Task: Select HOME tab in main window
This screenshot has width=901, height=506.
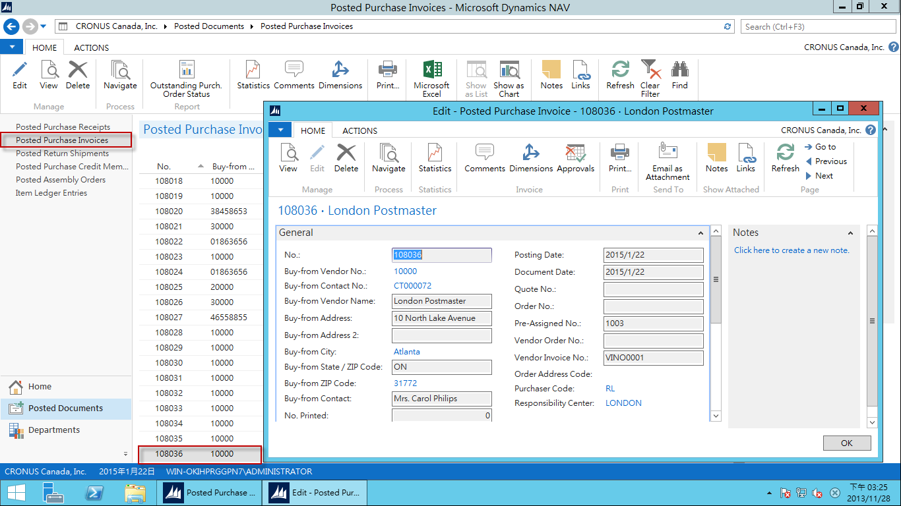Action: [x=45, y=47]
